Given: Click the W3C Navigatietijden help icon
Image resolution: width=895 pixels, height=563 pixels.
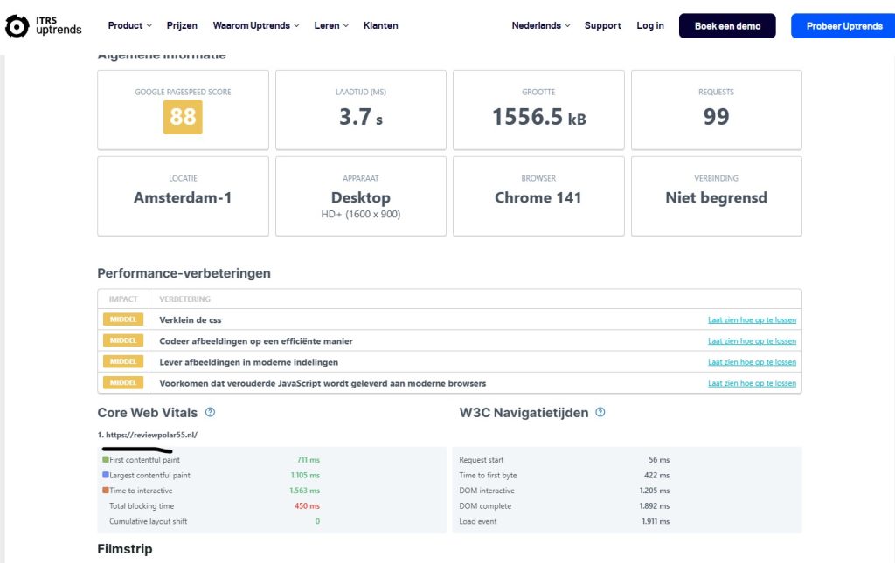Looking at the screenshot, I should pyautogui.click(x=600, y=413).
